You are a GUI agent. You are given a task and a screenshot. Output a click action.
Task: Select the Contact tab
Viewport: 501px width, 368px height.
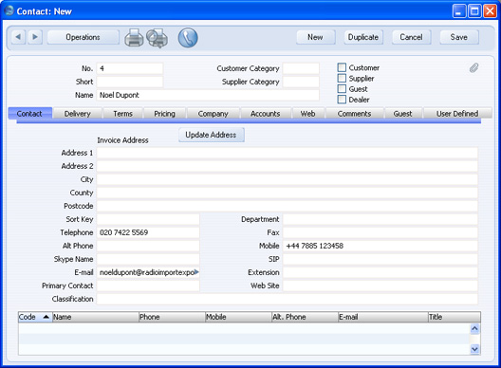click(x=29, y=114)
